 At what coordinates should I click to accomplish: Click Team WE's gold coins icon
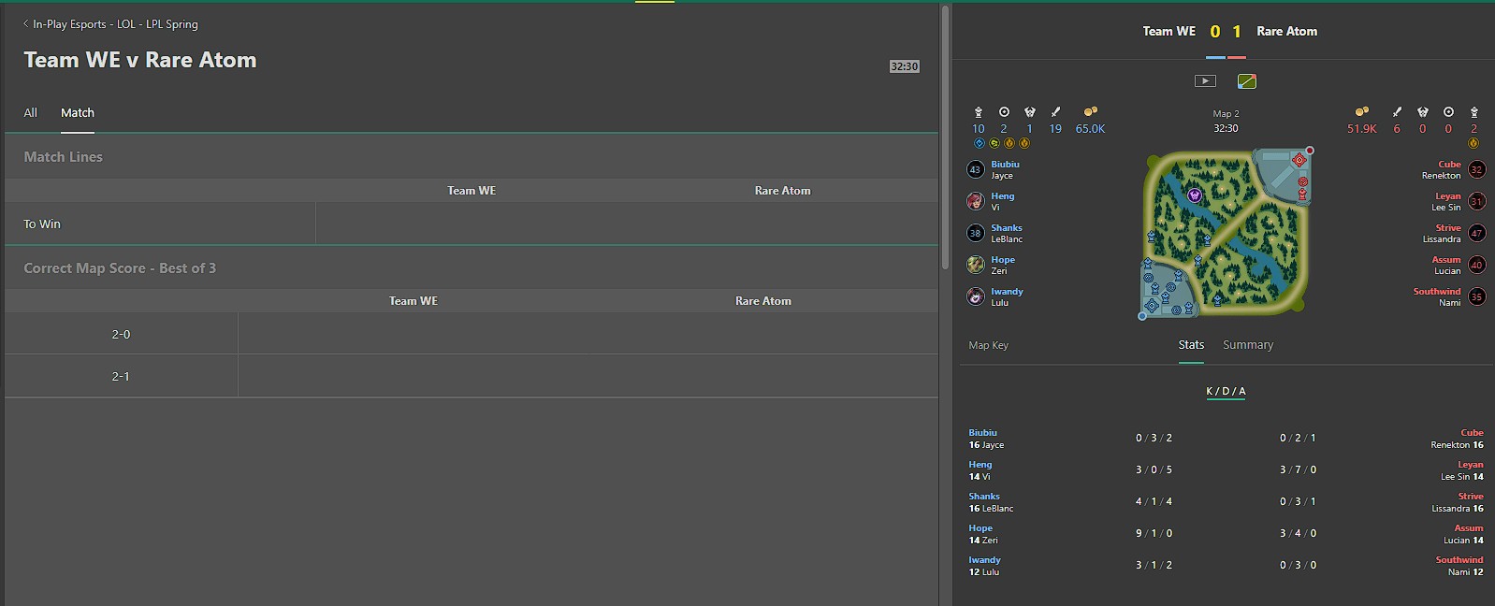(1090, 112)
